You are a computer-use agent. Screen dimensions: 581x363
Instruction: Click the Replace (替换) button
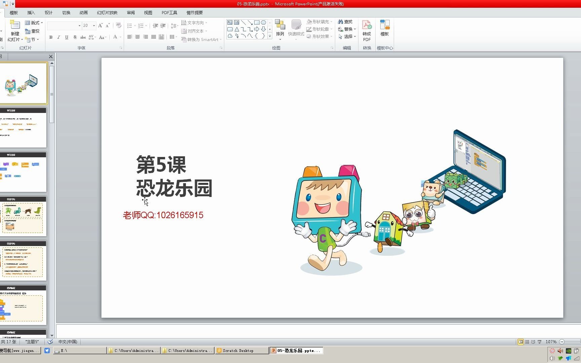click(x=347, y=29)
